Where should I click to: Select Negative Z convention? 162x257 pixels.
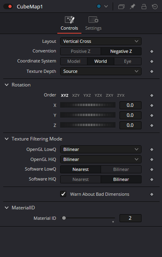point(121,51)
